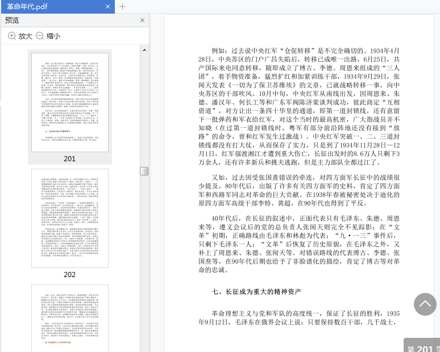Click the 放大 zoom-in magnifier icon
This screenshot has height=352, width=440.
click(x=12, y=36)
